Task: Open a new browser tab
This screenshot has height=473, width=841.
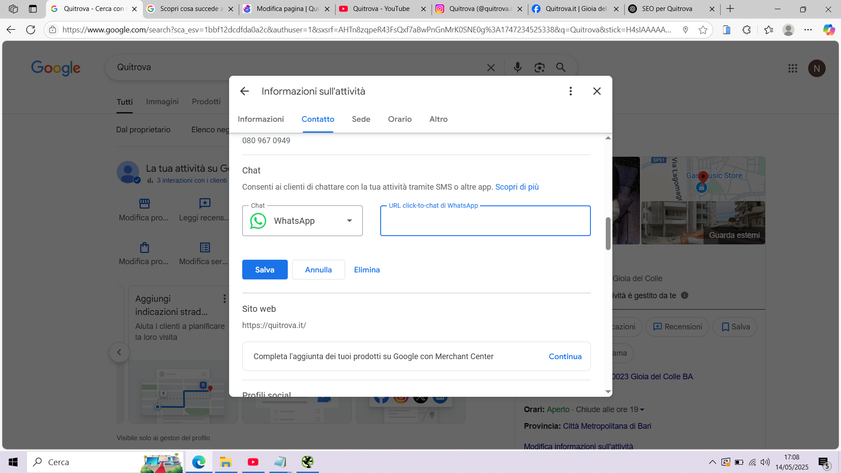Action: coord(730,9)
